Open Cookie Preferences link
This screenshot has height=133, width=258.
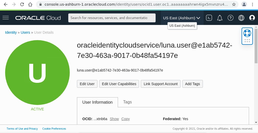54,129
